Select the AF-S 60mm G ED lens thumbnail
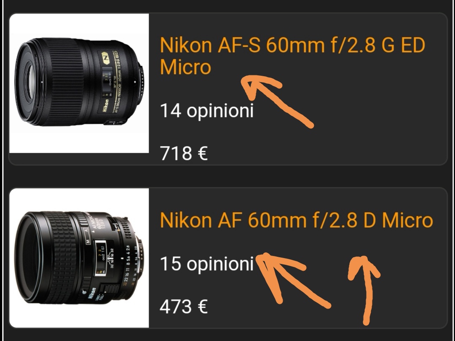Viewport: 455px width, 341px height. (79, 83)
